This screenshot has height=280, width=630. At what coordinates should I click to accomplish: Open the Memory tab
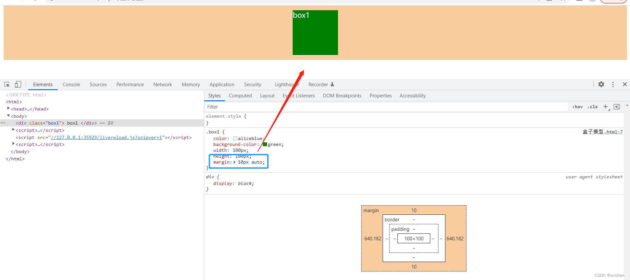pos(191,84)
